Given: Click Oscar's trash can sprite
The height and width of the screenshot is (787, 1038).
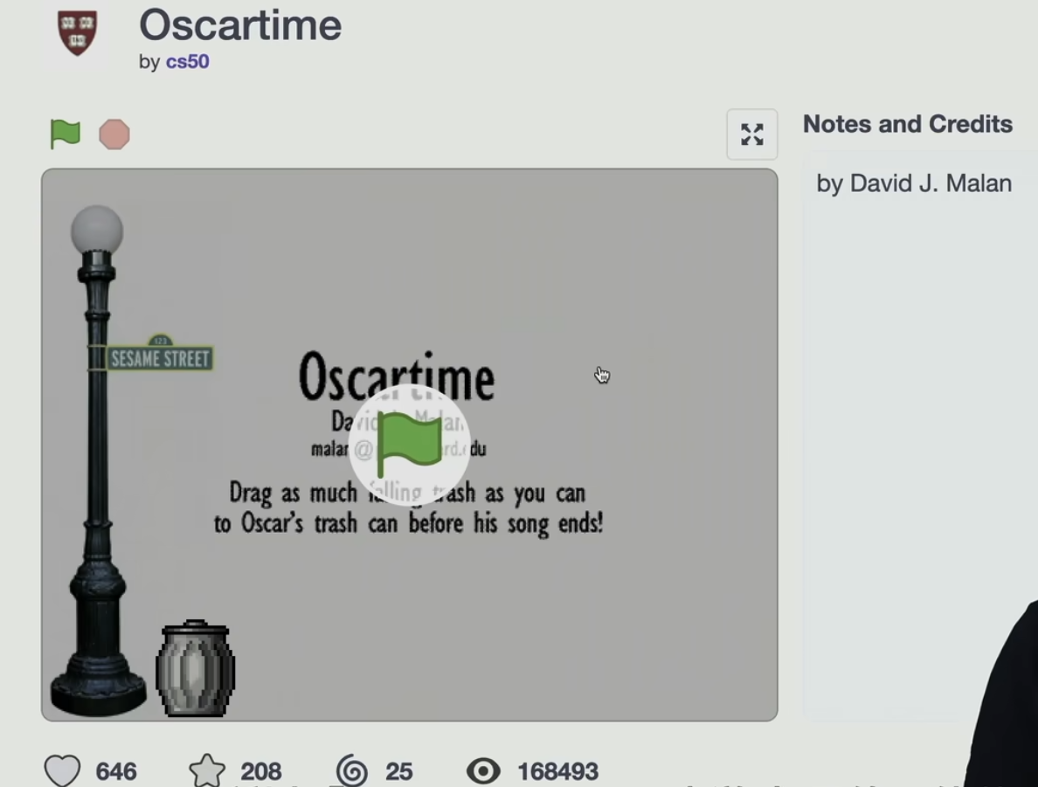Looking at the screenshot, I should (x=196, y=668).
